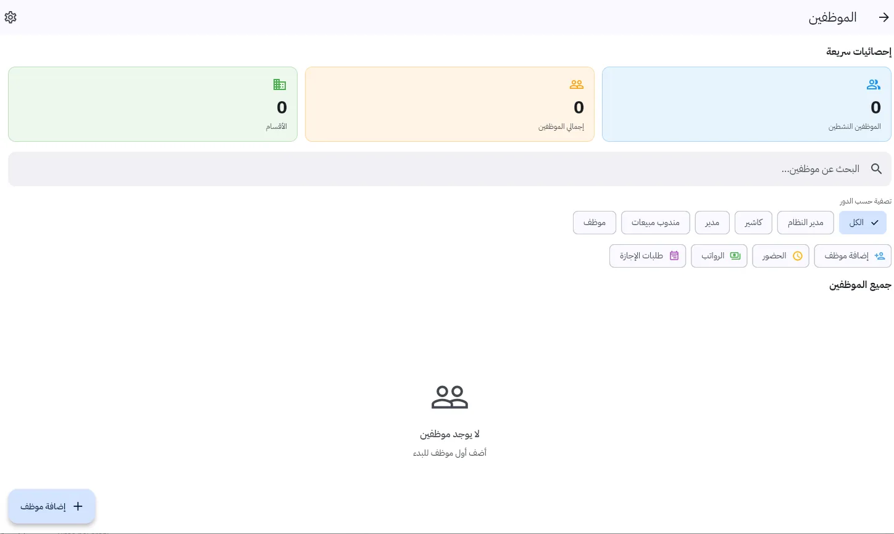This screenshot has height=534, width=894.
Task: Open the الأقسام stats card
Action: tap(152, 104)
